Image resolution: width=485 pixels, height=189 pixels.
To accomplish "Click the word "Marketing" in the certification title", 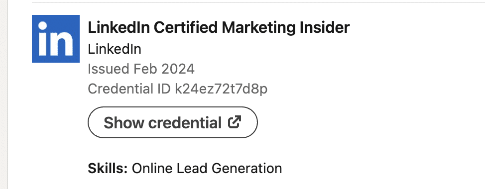I will point(258,28).
